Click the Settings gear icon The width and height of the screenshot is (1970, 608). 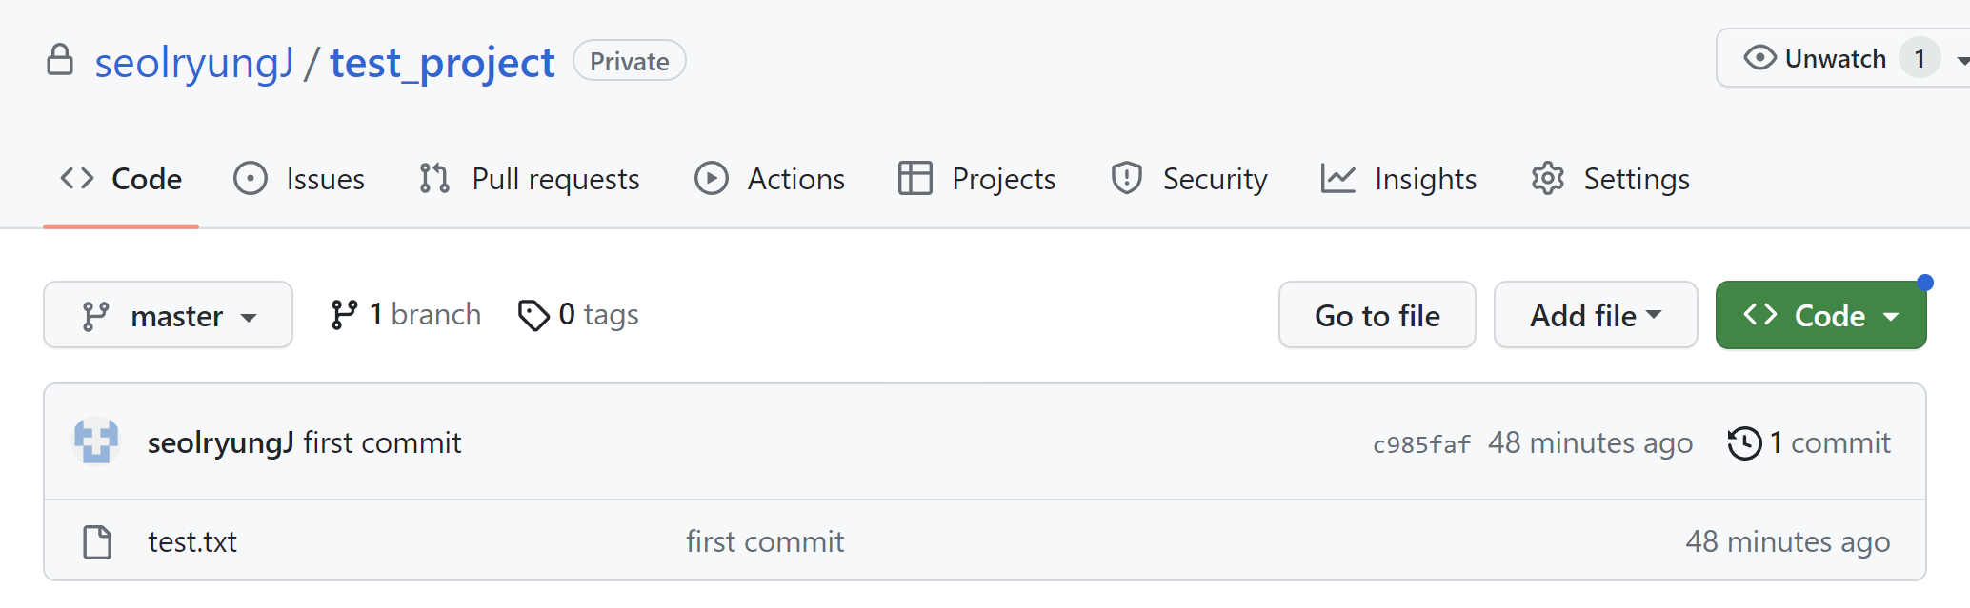[x=1548, y=178]
